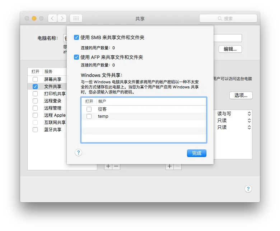
Task: Turn off 文件共享 service checkbox
Action: coord(35,87)
